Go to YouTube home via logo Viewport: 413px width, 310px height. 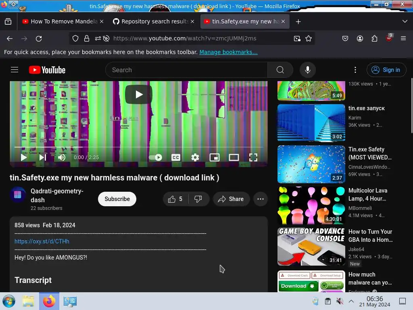47,70
